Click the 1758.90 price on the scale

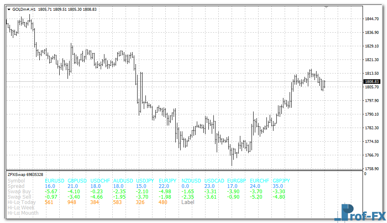click(x=372, y=169)
